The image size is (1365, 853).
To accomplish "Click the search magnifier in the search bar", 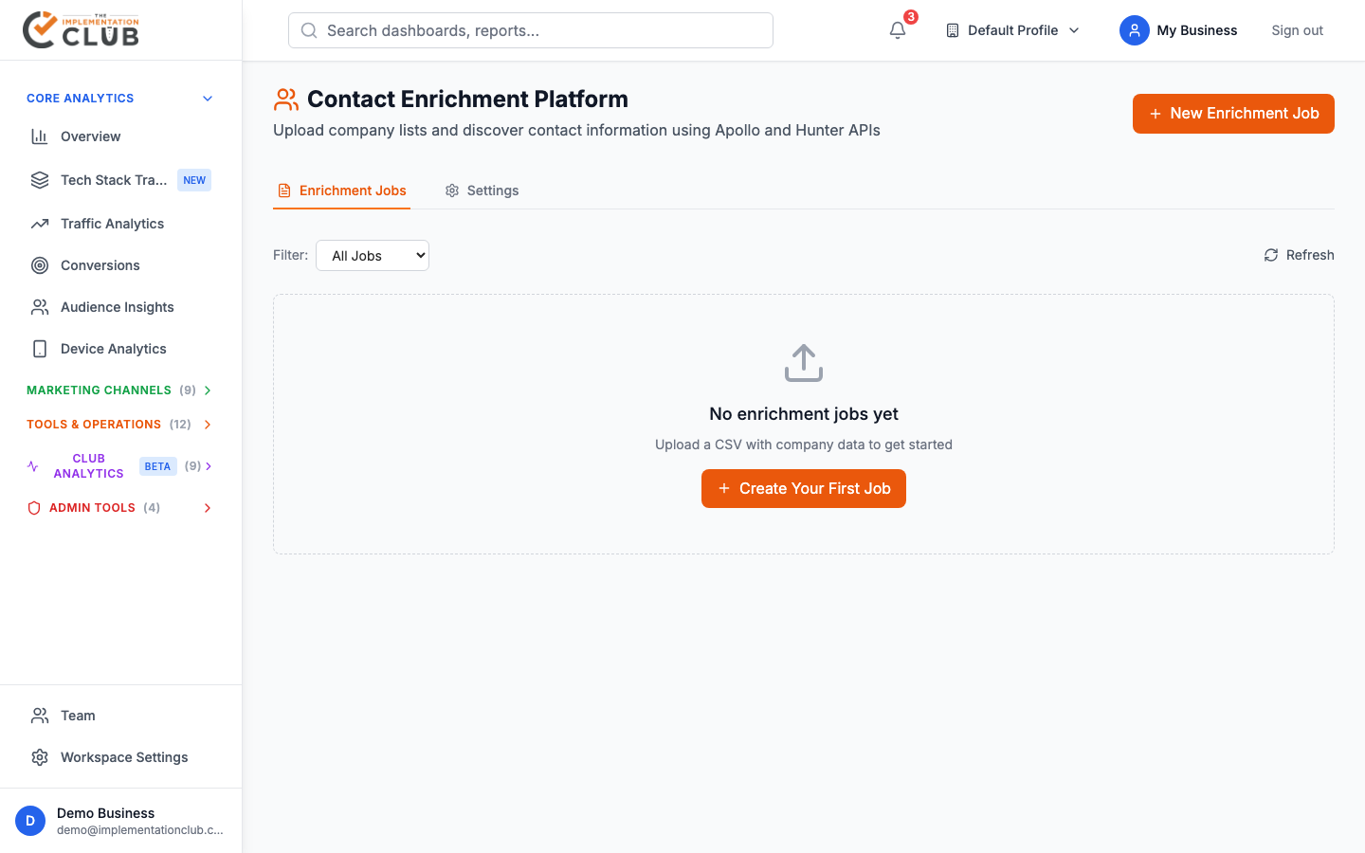I will tap(308, 30).
